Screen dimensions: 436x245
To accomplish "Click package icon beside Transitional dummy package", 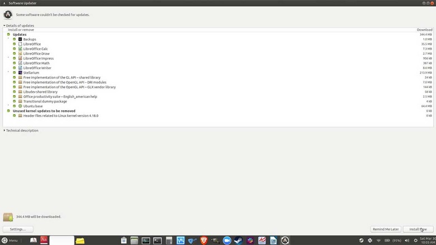I will click(20, 101).
